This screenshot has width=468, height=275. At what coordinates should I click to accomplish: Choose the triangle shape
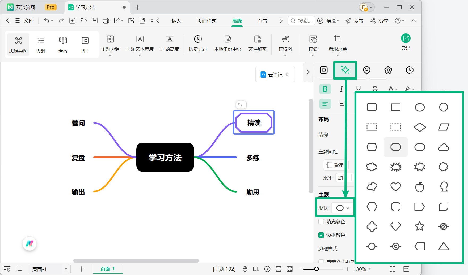(x=444, y=246)
